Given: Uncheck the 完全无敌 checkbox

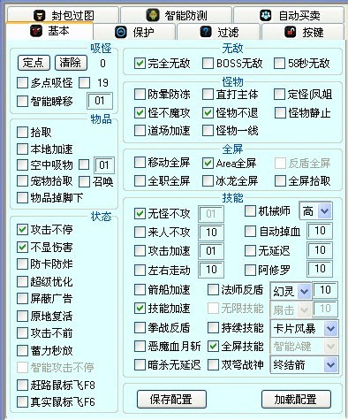Looking at the screenshot, I should tap(140, 64).
